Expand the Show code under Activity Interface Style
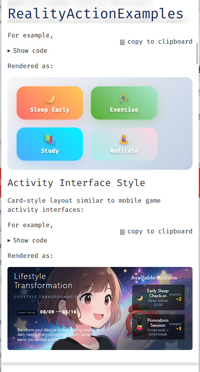The width and height of the screenshot is (200, 372). [x=27, y=240]
